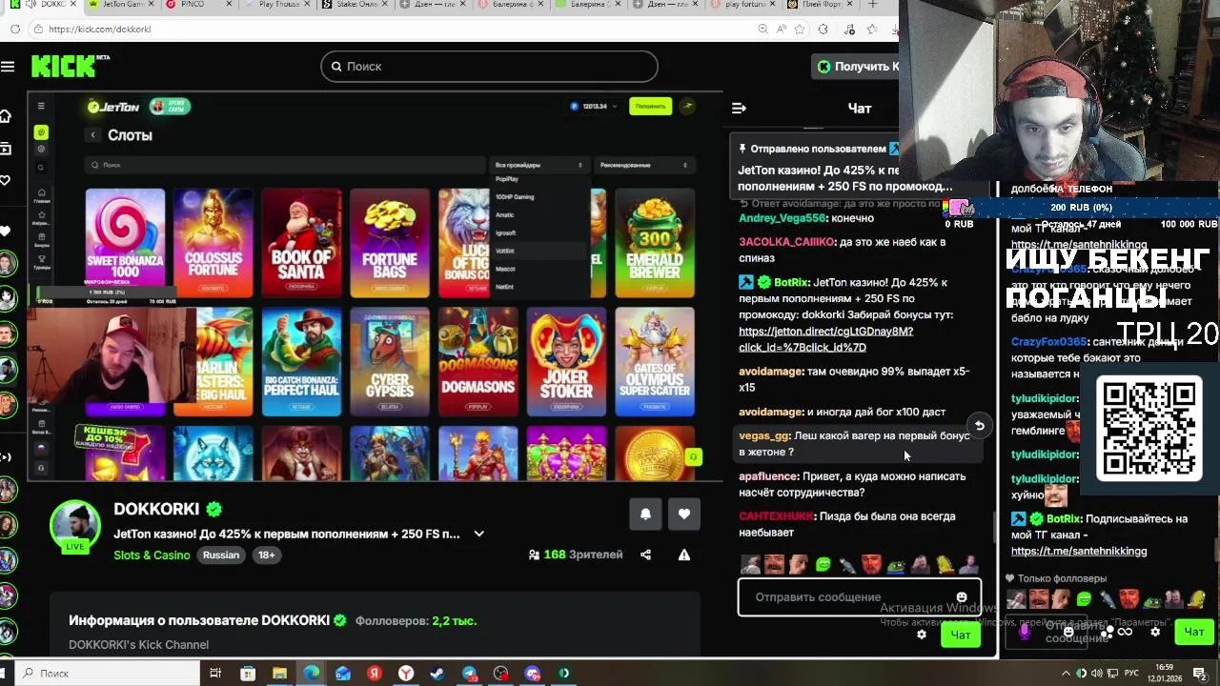This screenshot has height=686, width=1220.
Task: Open the Emerald Brewer slot
Action: coord(655,244)
